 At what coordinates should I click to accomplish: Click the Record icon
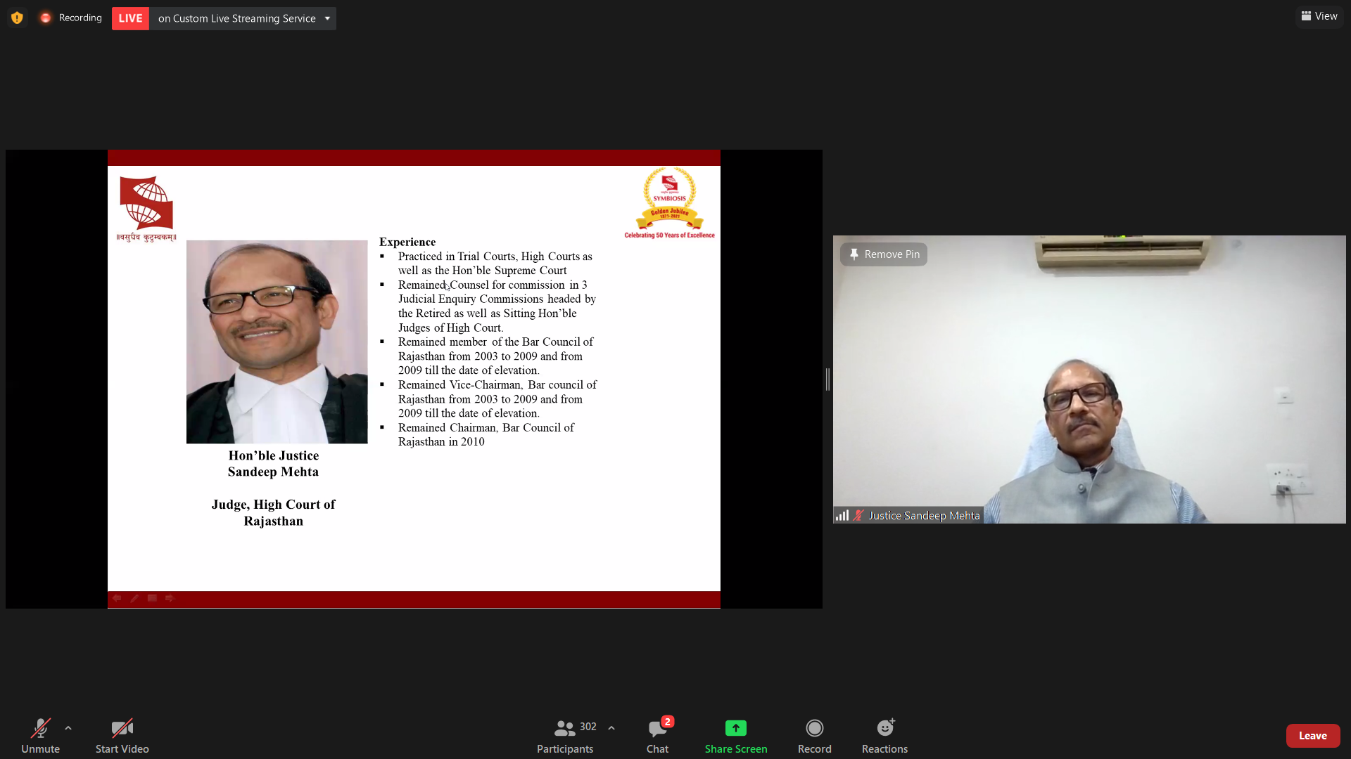point(814,728)
